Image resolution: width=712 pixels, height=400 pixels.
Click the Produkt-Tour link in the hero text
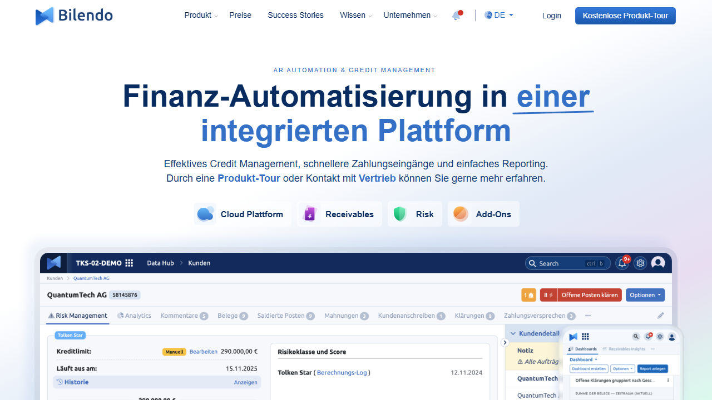(249, 178)
